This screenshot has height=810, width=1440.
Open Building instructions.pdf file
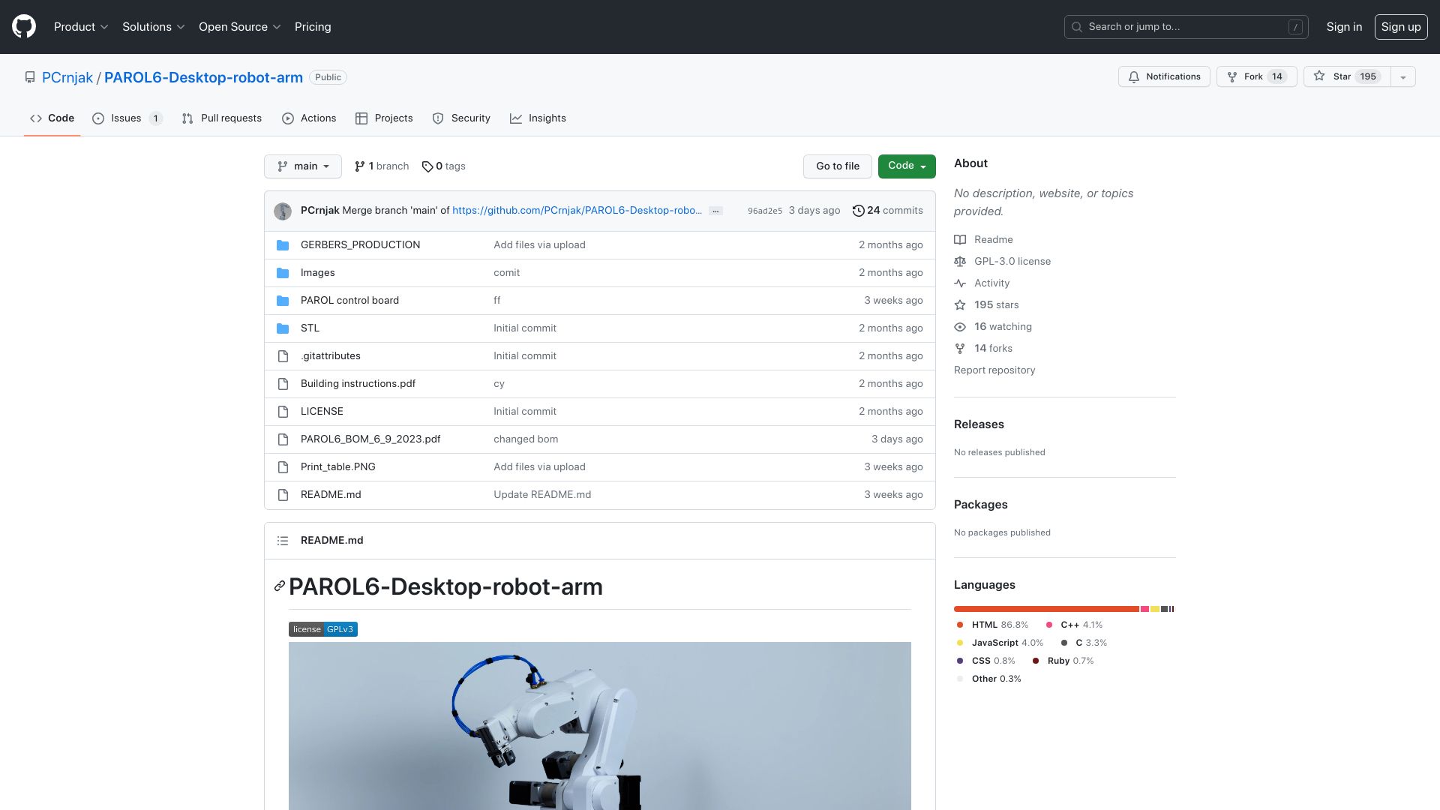coord(358,384)
